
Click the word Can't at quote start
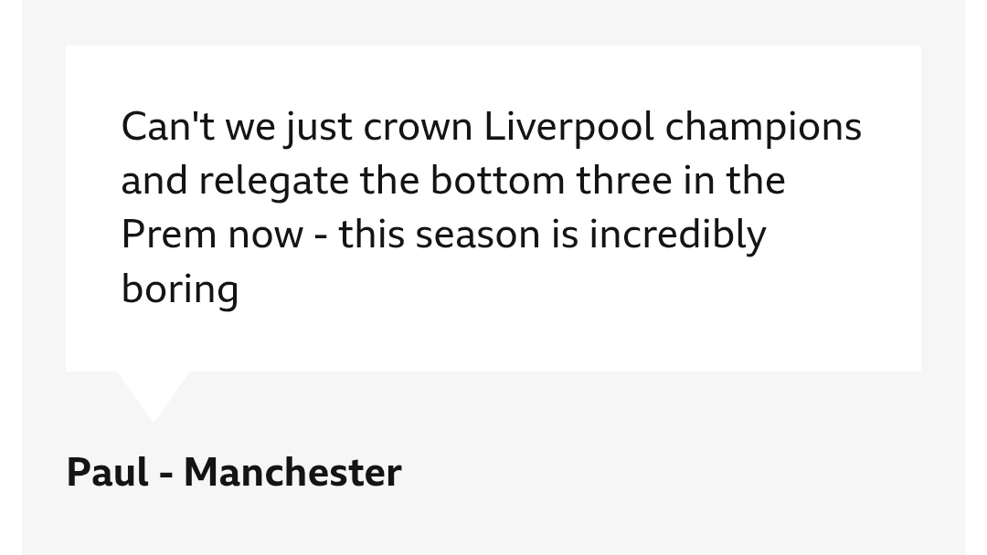coord(167,126)
